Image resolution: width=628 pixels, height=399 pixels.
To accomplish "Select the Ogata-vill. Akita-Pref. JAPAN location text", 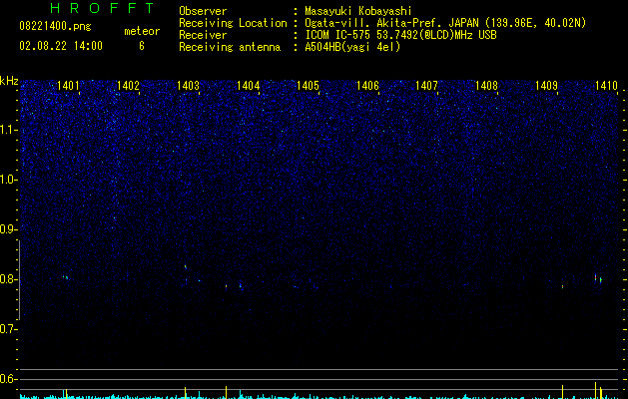I will click(x=445, y=23).
